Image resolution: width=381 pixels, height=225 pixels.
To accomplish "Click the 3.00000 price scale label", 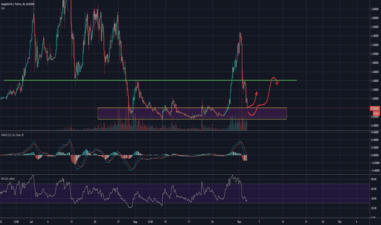I will click(x=375, y=9).
